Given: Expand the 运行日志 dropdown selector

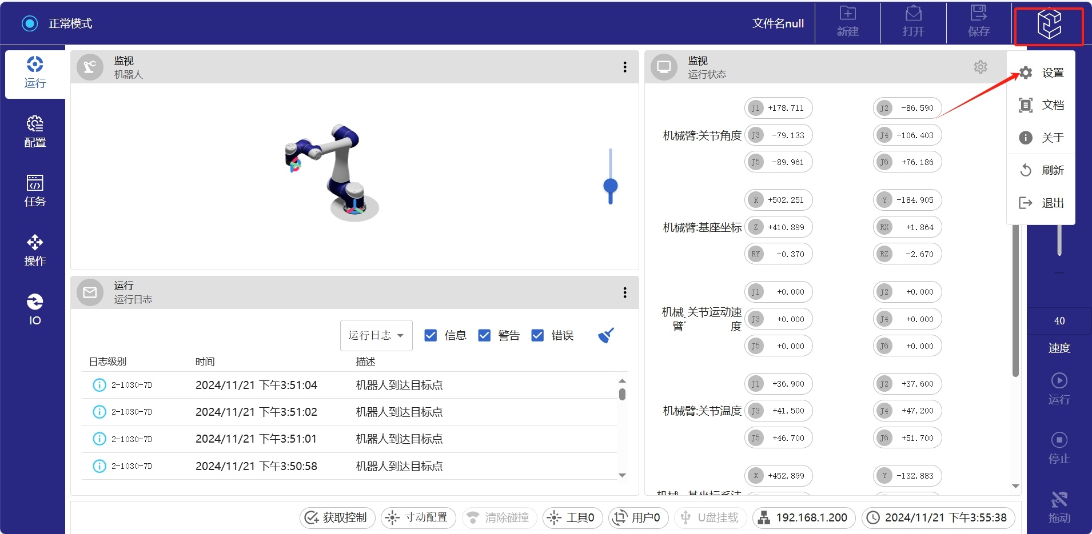Looking at the screenshot, I should pos(376,335).
